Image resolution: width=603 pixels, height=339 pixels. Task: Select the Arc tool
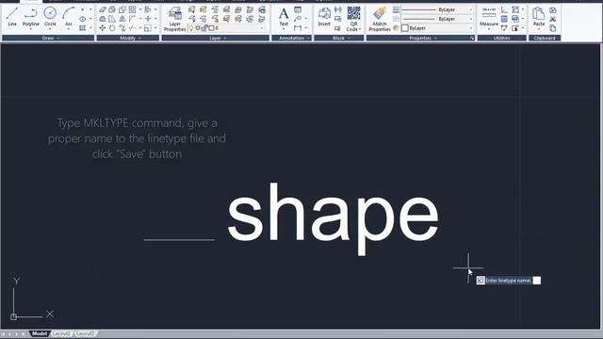click(x=69, y=16)
